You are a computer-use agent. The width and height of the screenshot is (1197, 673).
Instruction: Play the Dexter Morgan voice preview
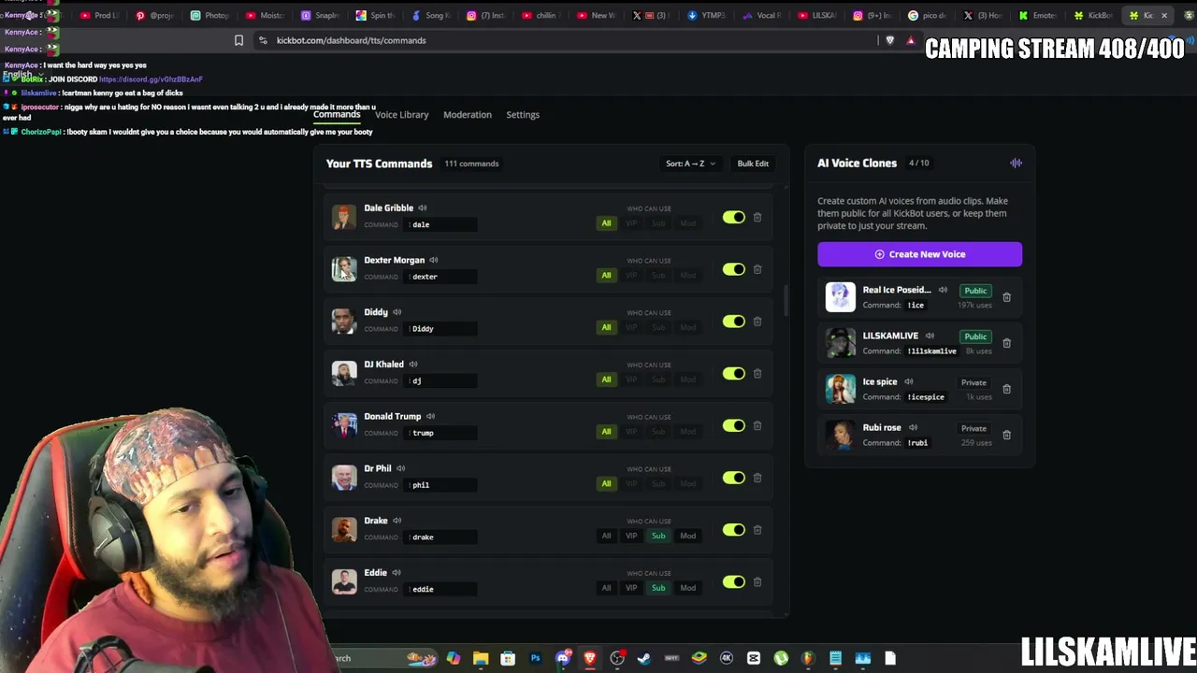[434, 261]
